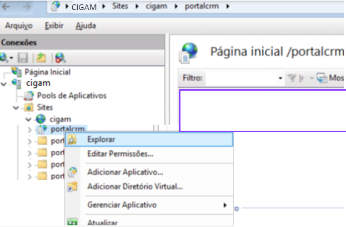Click the Adicionar Diretório Virtual menu icon
This screenshot has width=346, height=227.
point(72,186)
